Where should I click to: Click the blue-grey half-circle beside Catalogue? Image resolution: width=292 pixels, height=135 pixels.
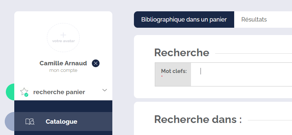click(x=10, y=121)
